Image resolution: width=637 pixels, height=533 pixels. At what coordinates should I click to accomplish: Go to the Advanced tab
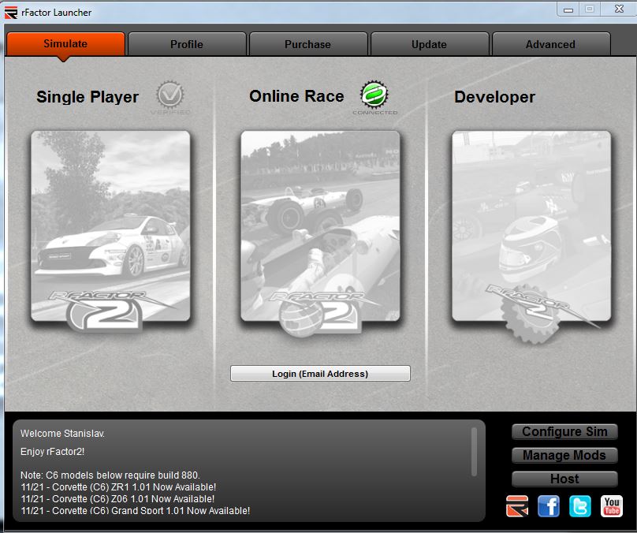[x=550, y=44]
